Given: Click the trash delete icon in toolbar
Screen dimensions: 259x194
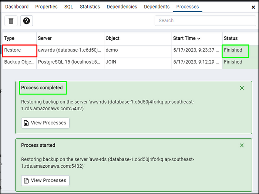Looking at the screenshot, I should (11, 21).
